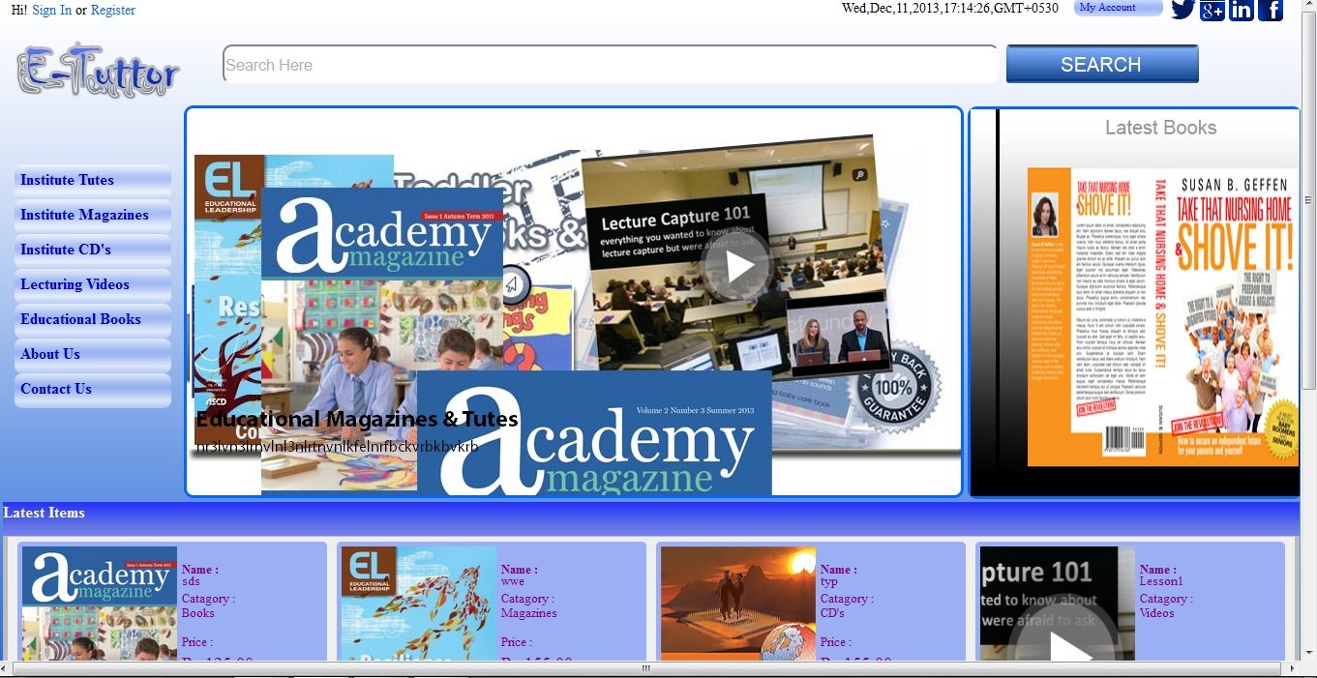1317x678 pixels.
Task: Open Lecturing Videos page
Action: (75, 284)
